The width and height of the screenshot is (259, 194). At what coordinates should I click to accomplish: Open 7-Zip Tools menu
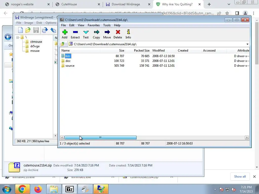click(107, 25)
